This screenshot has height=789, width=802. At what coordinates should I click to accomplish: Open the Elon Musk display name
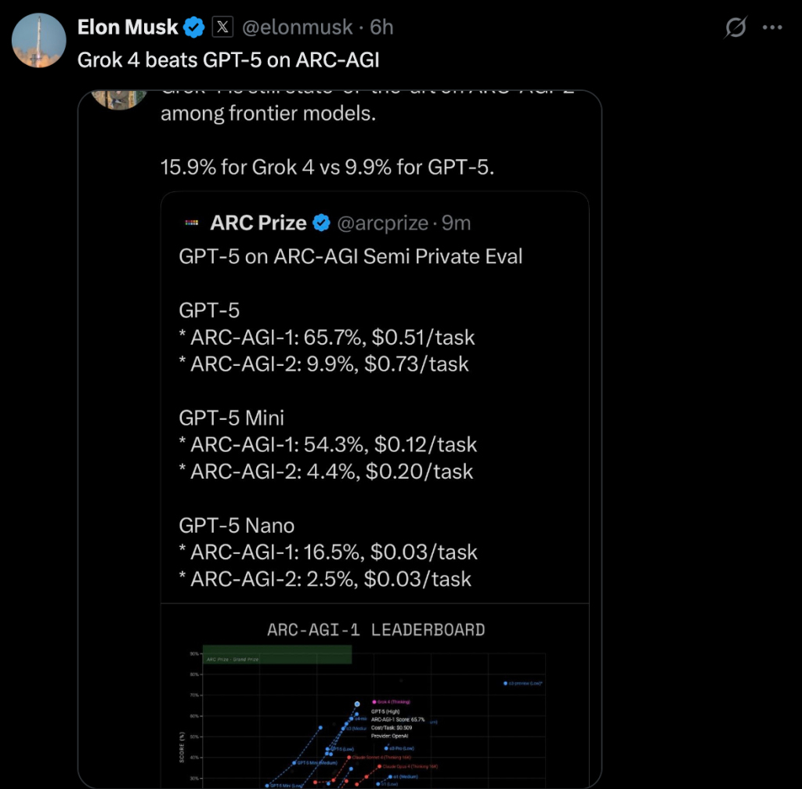click(128, 28)
